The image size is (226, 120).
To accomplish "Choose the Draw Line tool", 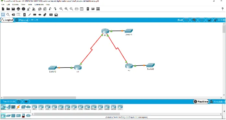I will coord(30,15).
